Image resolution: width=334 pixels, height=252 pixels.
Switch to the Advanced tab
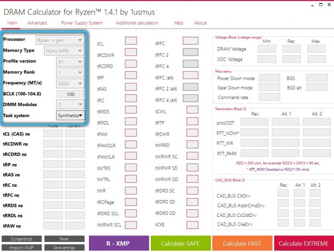coord(37,23)
